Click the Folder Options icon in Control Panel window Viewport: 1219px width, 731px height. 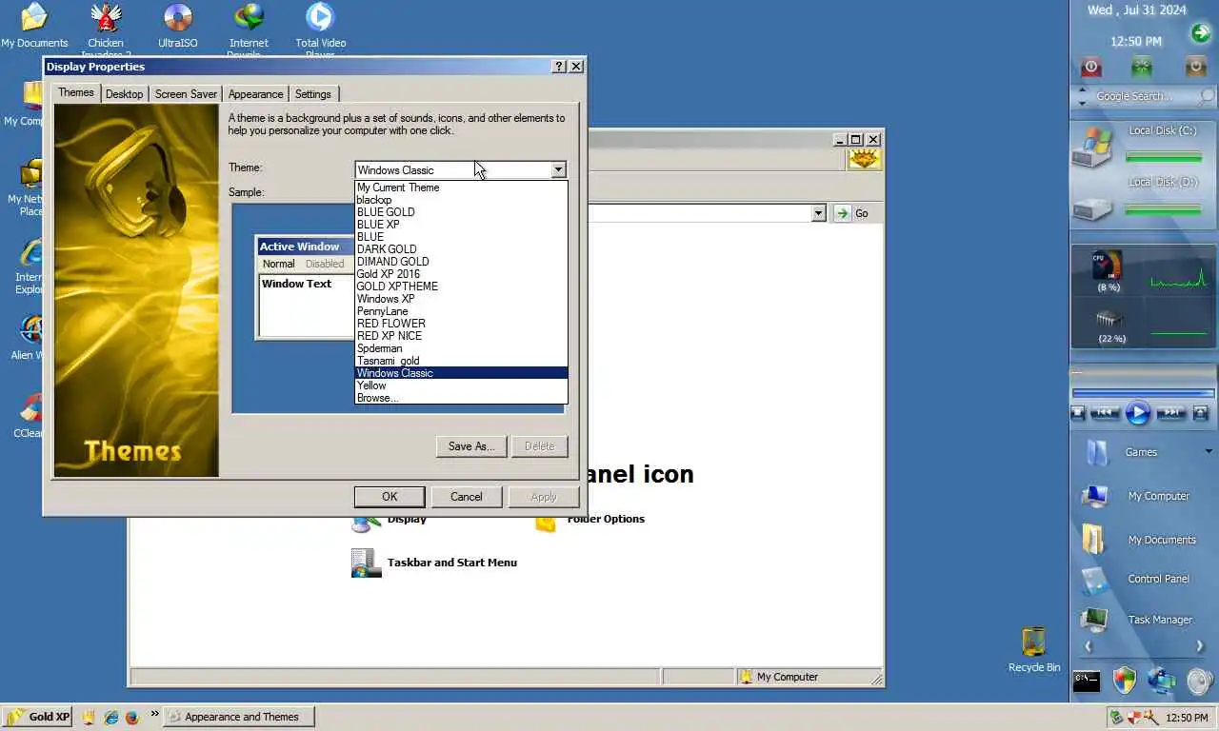tap(546, 523)
